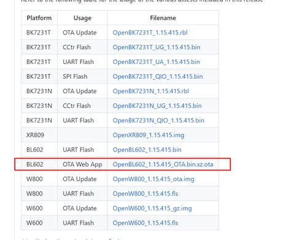Download OpenBK7231N_UG_1.15.415.bin

pyautogui.click(x=157, y=106)
